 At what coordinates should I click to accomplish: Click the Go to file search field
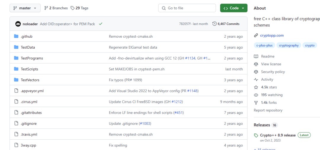coord(187,8)
